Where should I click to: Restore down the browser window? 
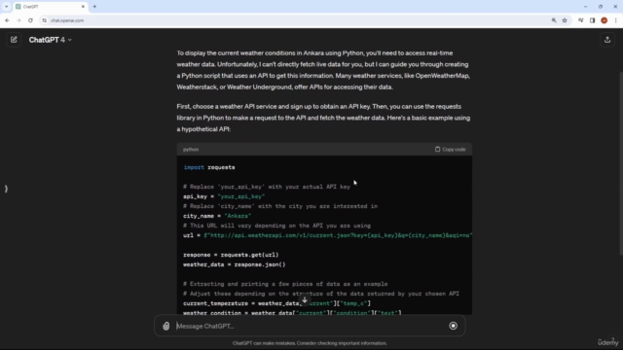(601, 7)
